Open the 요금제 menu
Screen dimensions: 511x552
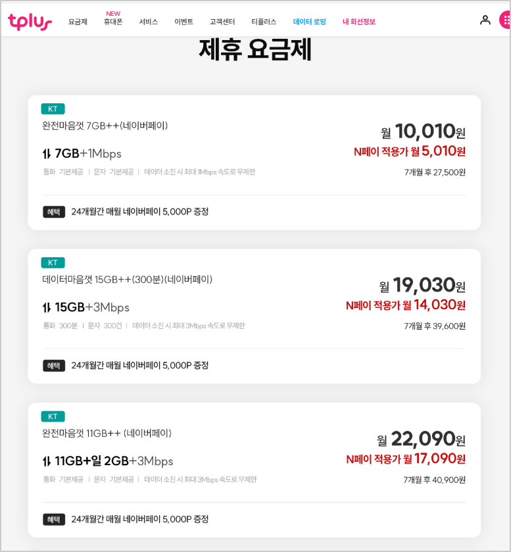[78, 22]
